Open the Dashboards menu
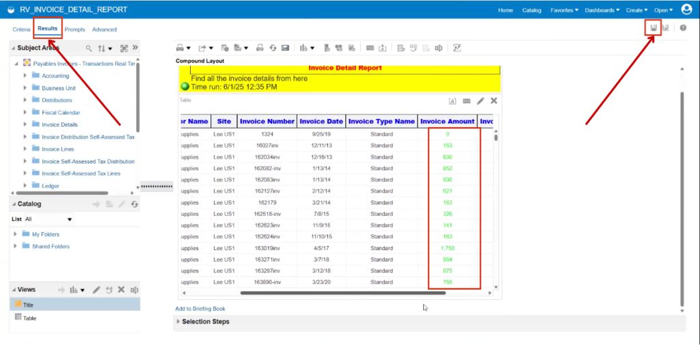 602,10
